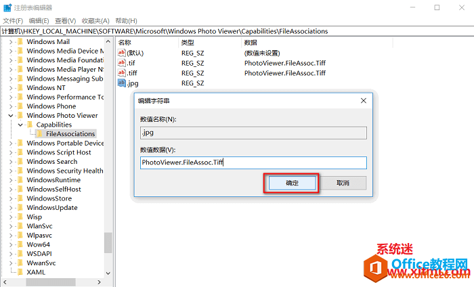Maximize the Registry Editor window
This screenshot has width=474, height=287.
point(437,7)
